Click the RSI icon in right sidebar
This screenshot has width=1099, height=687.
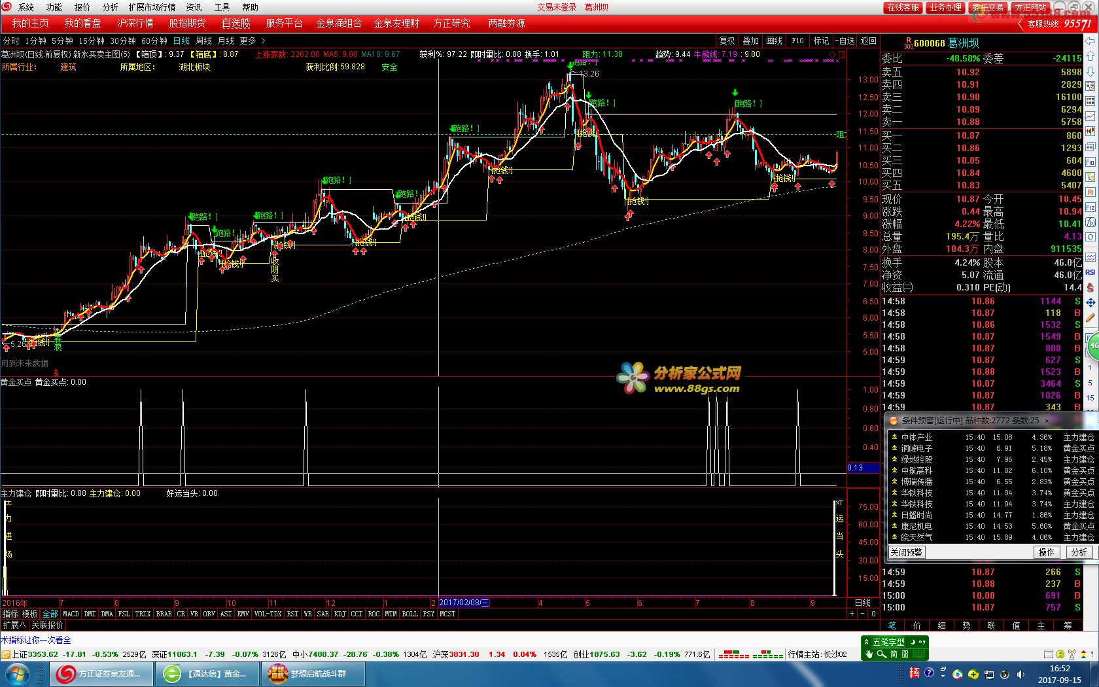[1090, 272]
